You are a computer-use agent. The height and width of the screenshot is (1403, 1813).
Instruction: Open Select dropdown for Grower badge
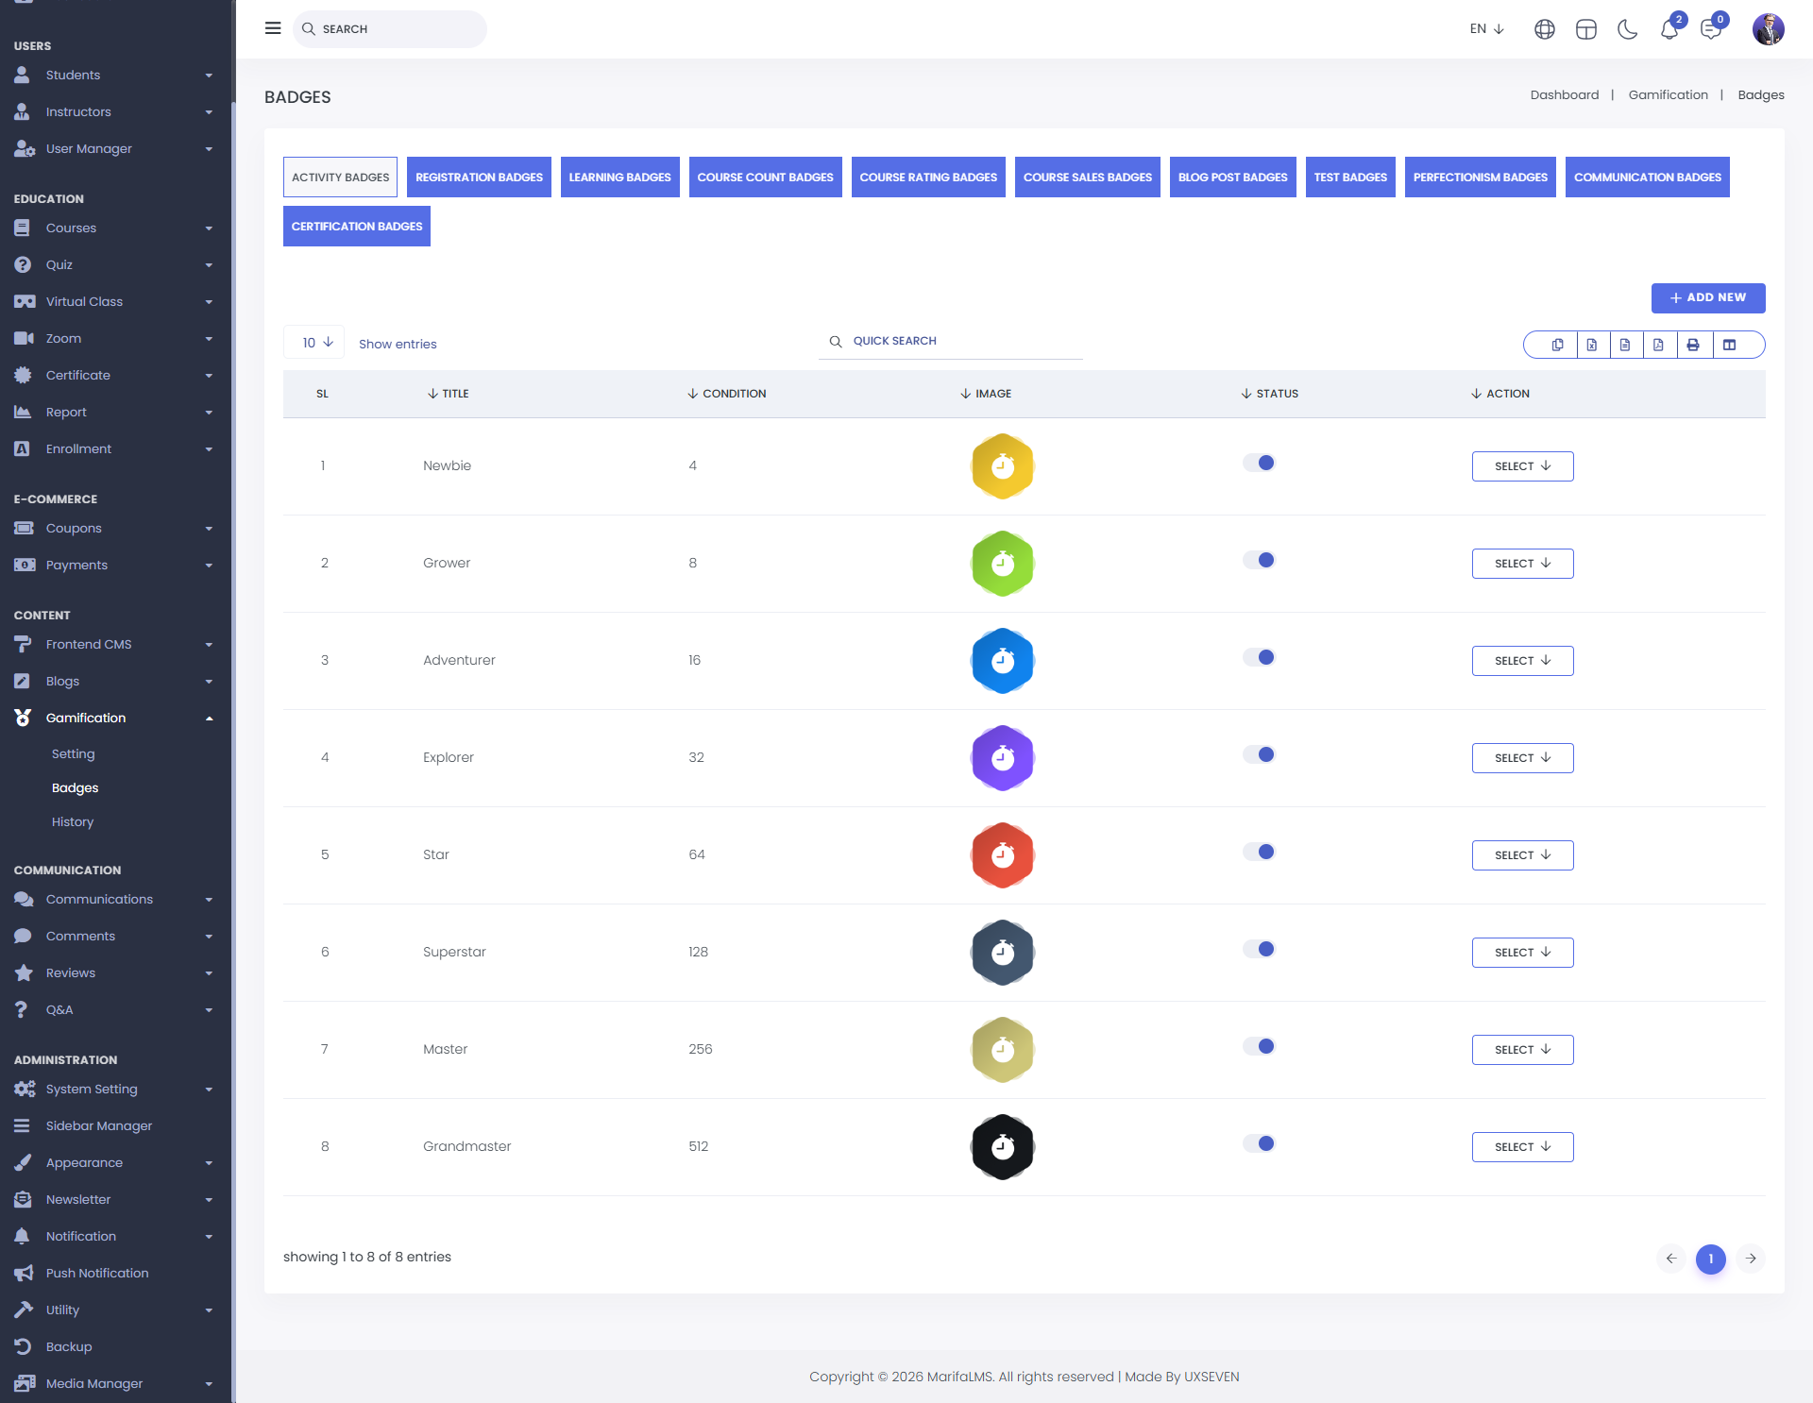(1522, 564)
